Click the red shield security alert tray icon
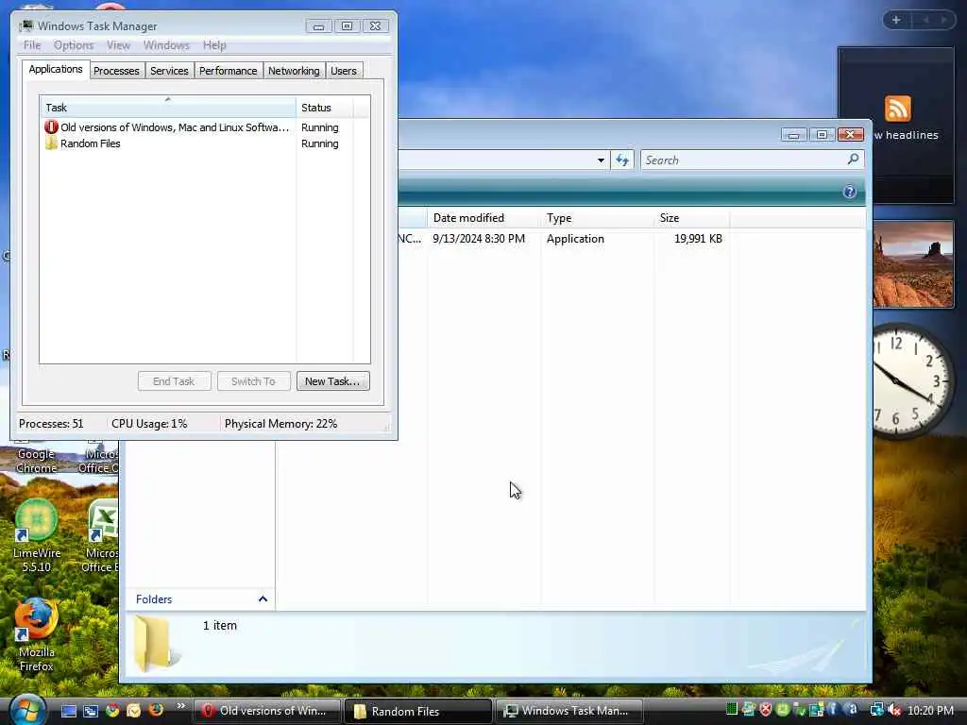 pyautogui.click(x=766, y=710)
